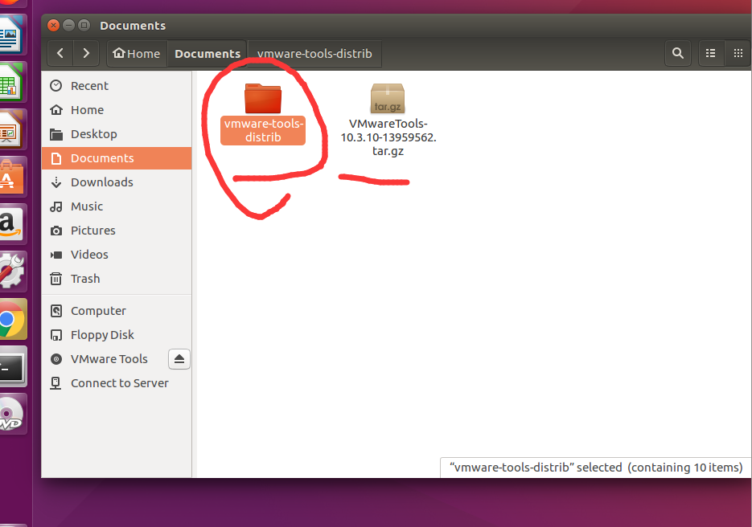This screenshot has width=752, height=527.
Task: Click the Documents page icon in sidebar
Action: tap(56, 158)
